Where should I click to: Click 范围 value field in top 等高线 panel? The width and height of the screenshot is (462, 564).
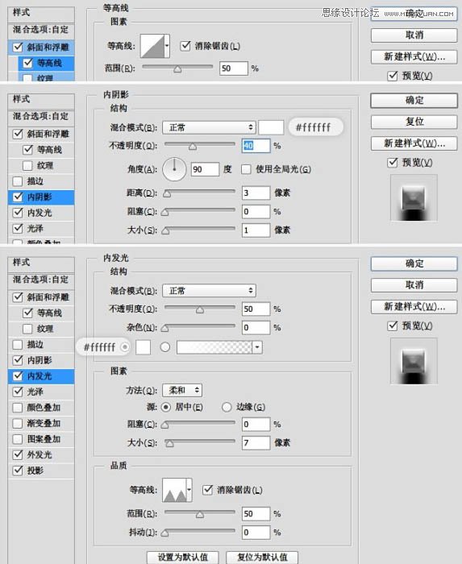(x=234, y=68)
